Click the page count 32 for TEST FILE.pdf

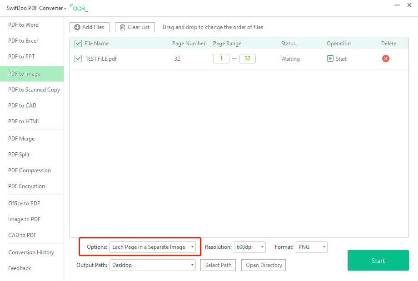pos(177,59)
